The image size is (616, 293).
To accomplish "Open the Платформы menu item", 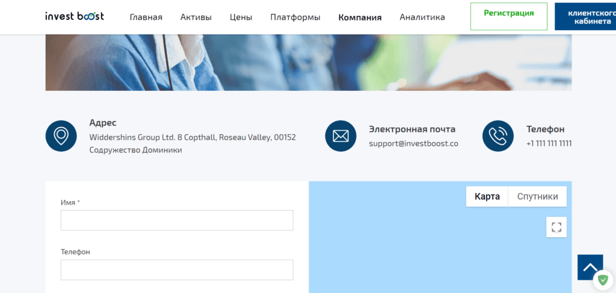I will click(295, 17).
